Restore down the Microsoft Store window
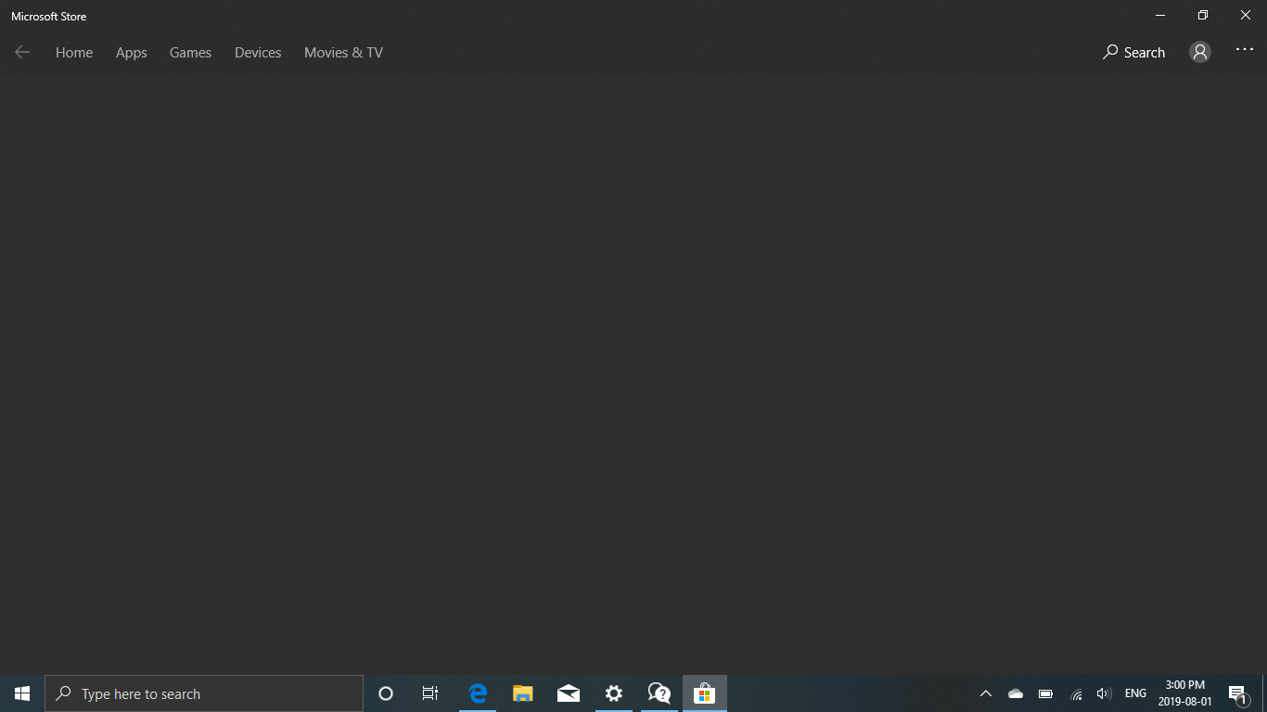The width and height of the screenshot is (1267, 712). click(x=1203, y=16)
